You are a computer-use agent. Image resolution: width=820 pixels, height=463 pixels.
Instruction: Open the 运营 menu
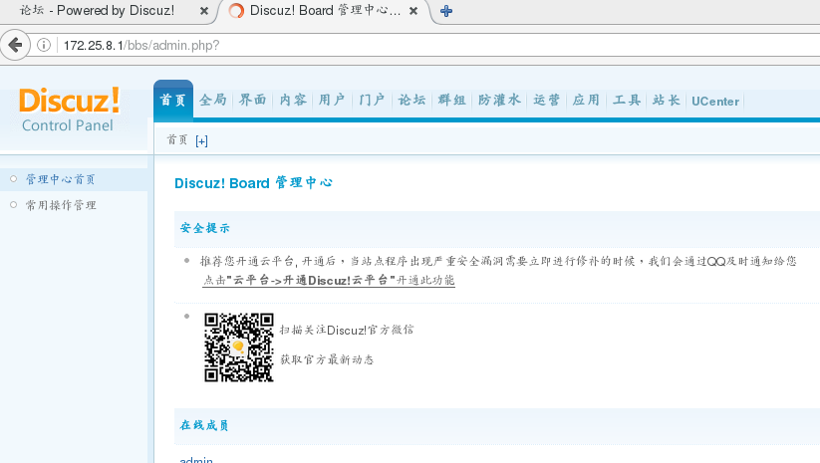click(546, 100)
